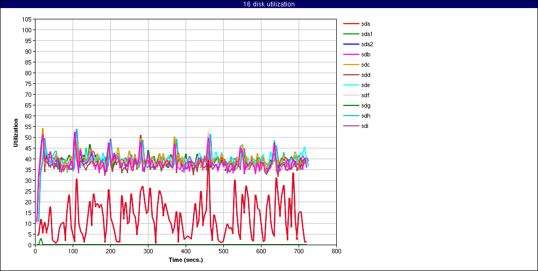Click the cyan sde legend line swatch
538x271 pixels.
pos(351,85)
